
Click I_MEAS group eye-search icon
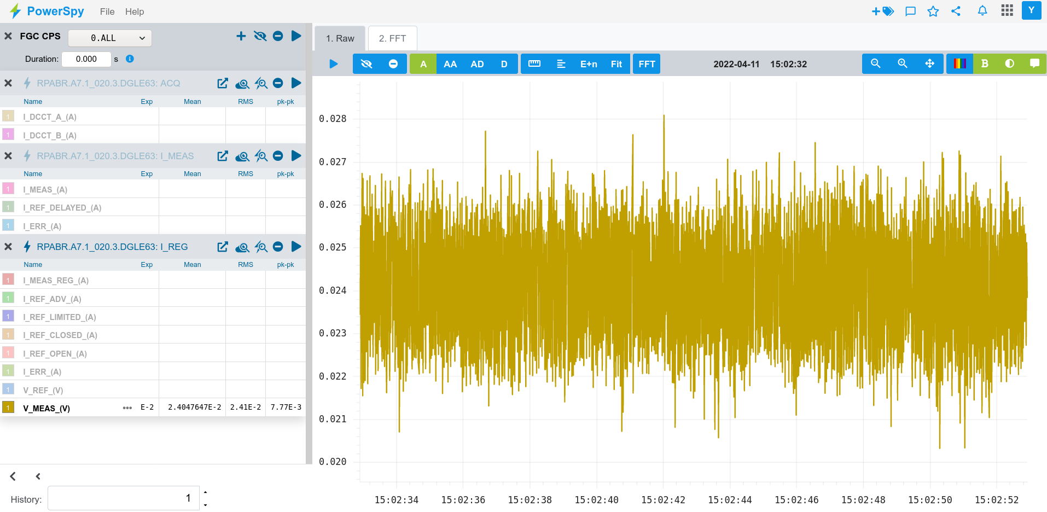pos(242,156)
